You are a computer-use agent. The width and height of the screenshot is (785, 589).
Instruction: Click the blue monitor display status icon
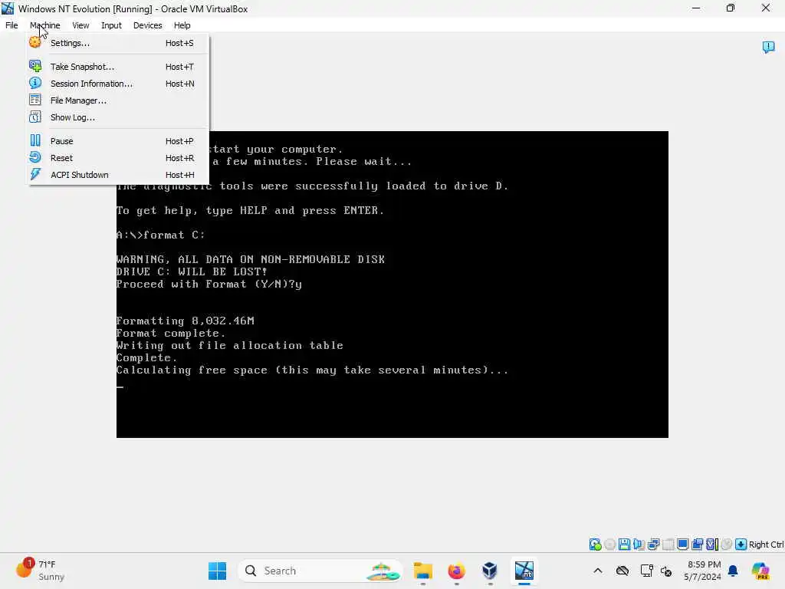click(x=682, y=544)
